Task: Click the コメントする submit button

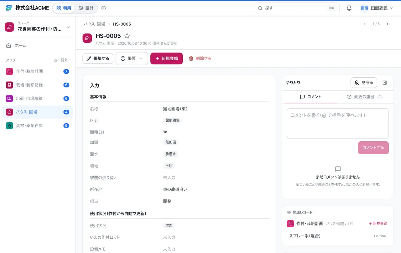Action: coord(373,148)
